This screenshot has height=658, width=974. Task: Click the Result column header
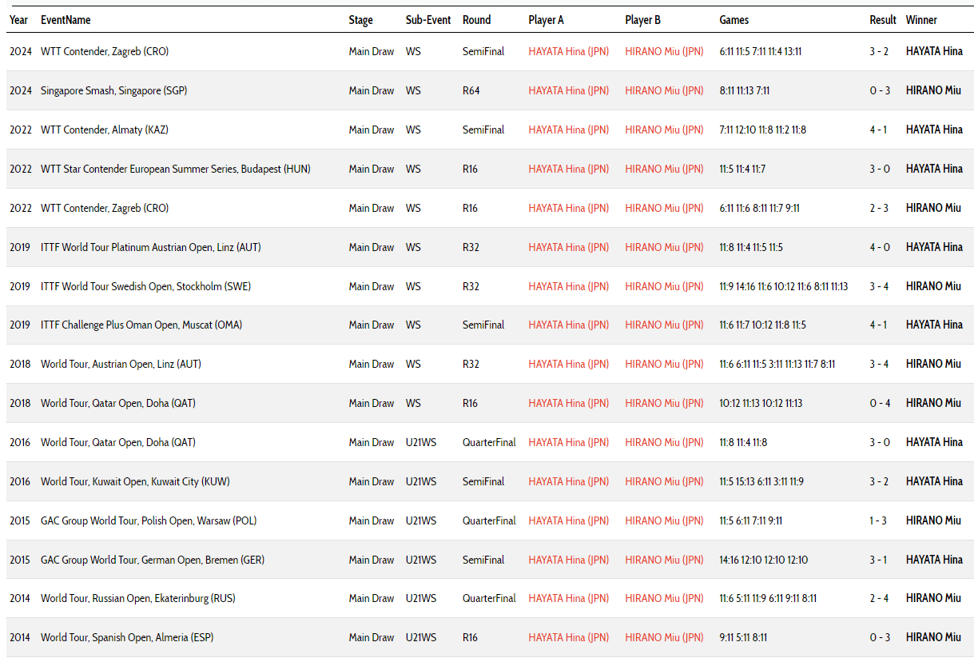tap(883, 20)
